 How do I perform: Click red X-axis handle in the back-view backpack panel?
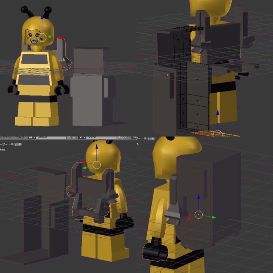coord(84,162)
